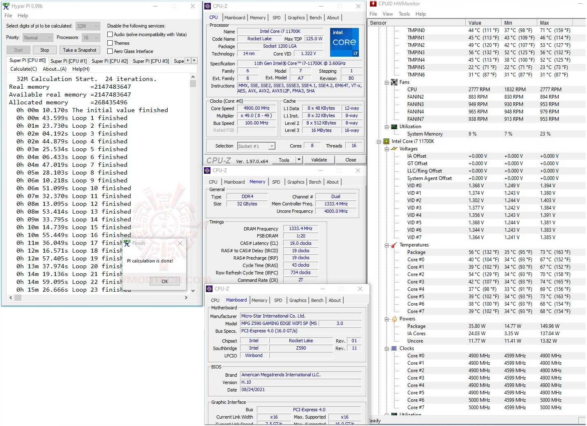Collapse the Clocks tree node
The width and height of the screenshot is (587, 426).
coord(386,349)
